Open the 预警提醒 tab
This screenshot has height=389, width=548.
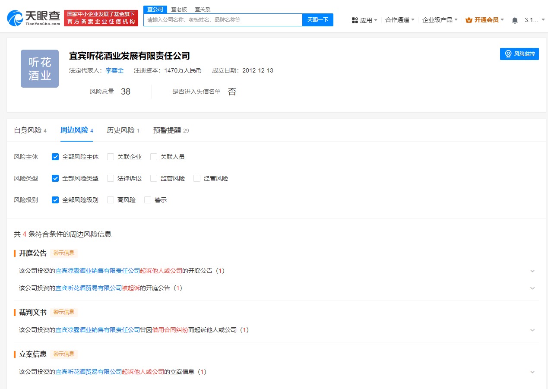click(167, 130)
